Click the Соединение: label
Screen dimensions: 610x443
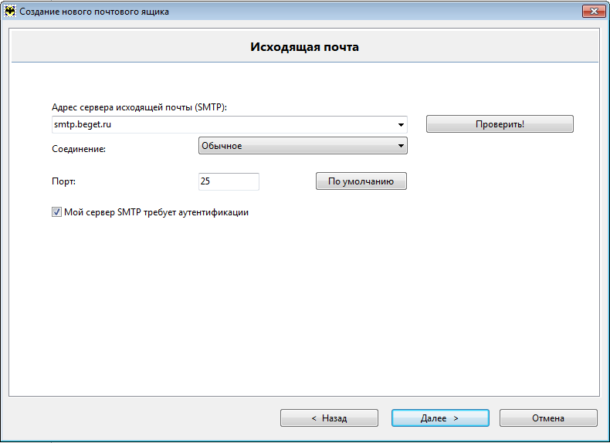point(78,148)
